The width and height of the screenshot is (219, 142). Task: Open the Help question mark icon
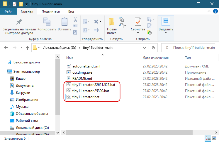pos(215,11)
